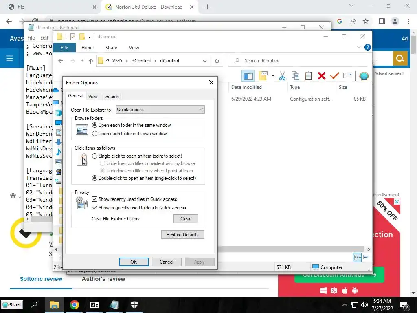Click Chrome share page icon

tap(353, 21)
